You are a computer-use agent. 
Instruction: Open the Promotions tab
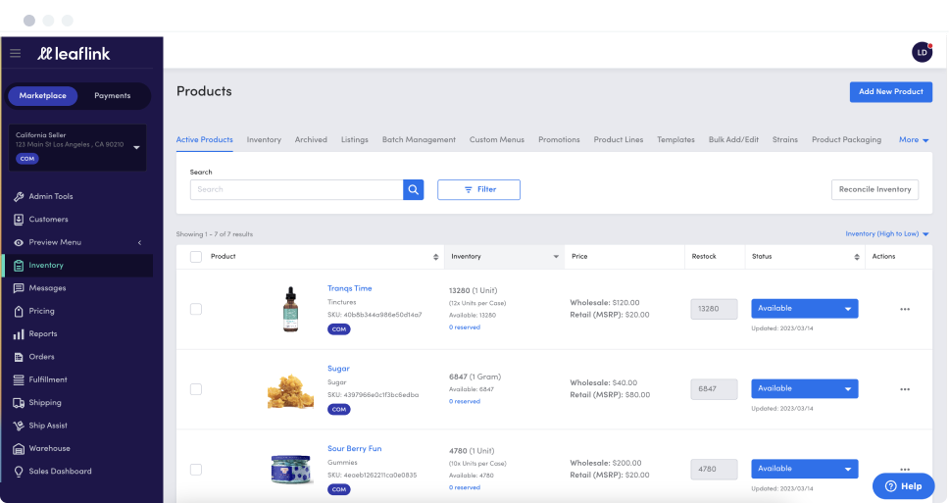(x=559, y=140)
